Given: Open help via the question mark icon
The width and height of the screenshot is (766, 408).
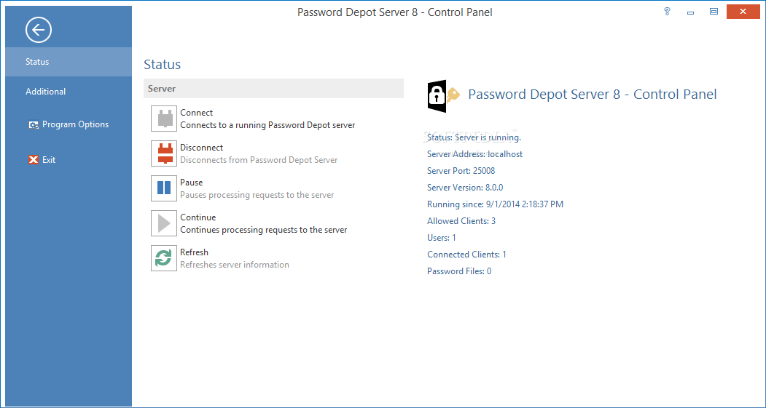Looking at the screenshot, I should click(x=667, y=11).
